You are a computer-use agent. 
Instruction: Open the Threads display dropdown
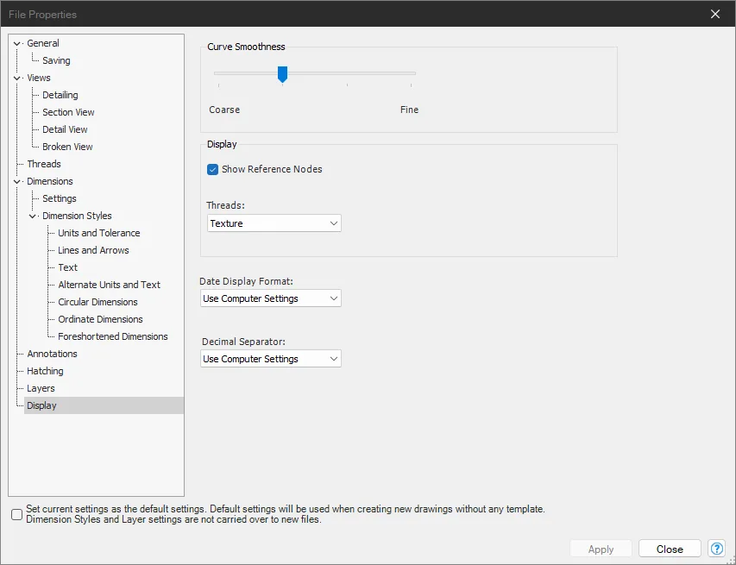274,223
